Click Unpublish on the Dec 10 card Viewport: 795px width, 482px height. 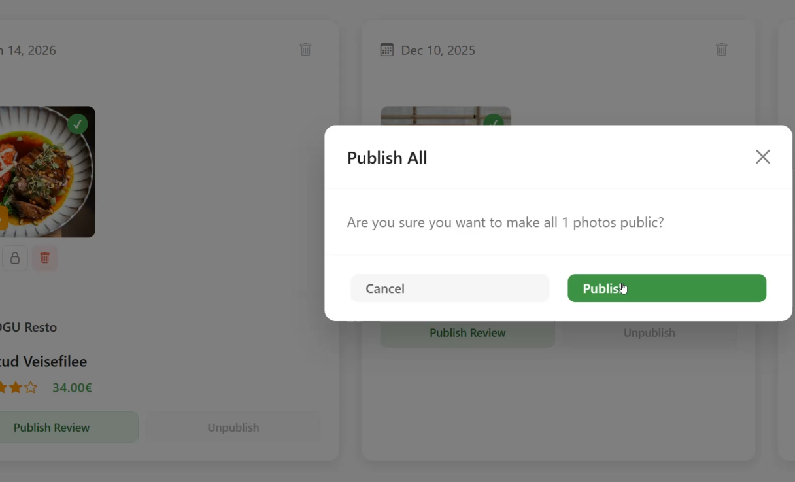tap(649, 332)
